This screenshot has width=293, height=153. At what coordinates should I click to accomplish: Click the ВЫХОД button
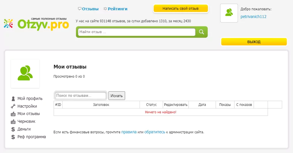[x=254, y=42]
